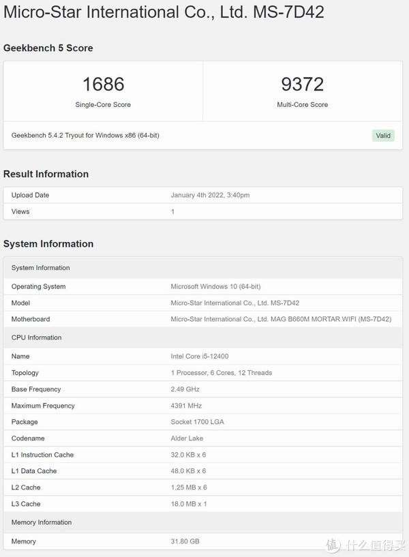
Task: Select the MAG B660M MORTAR WIFI motherboard value
Action: pyautogui.click(x=281, y=319)
